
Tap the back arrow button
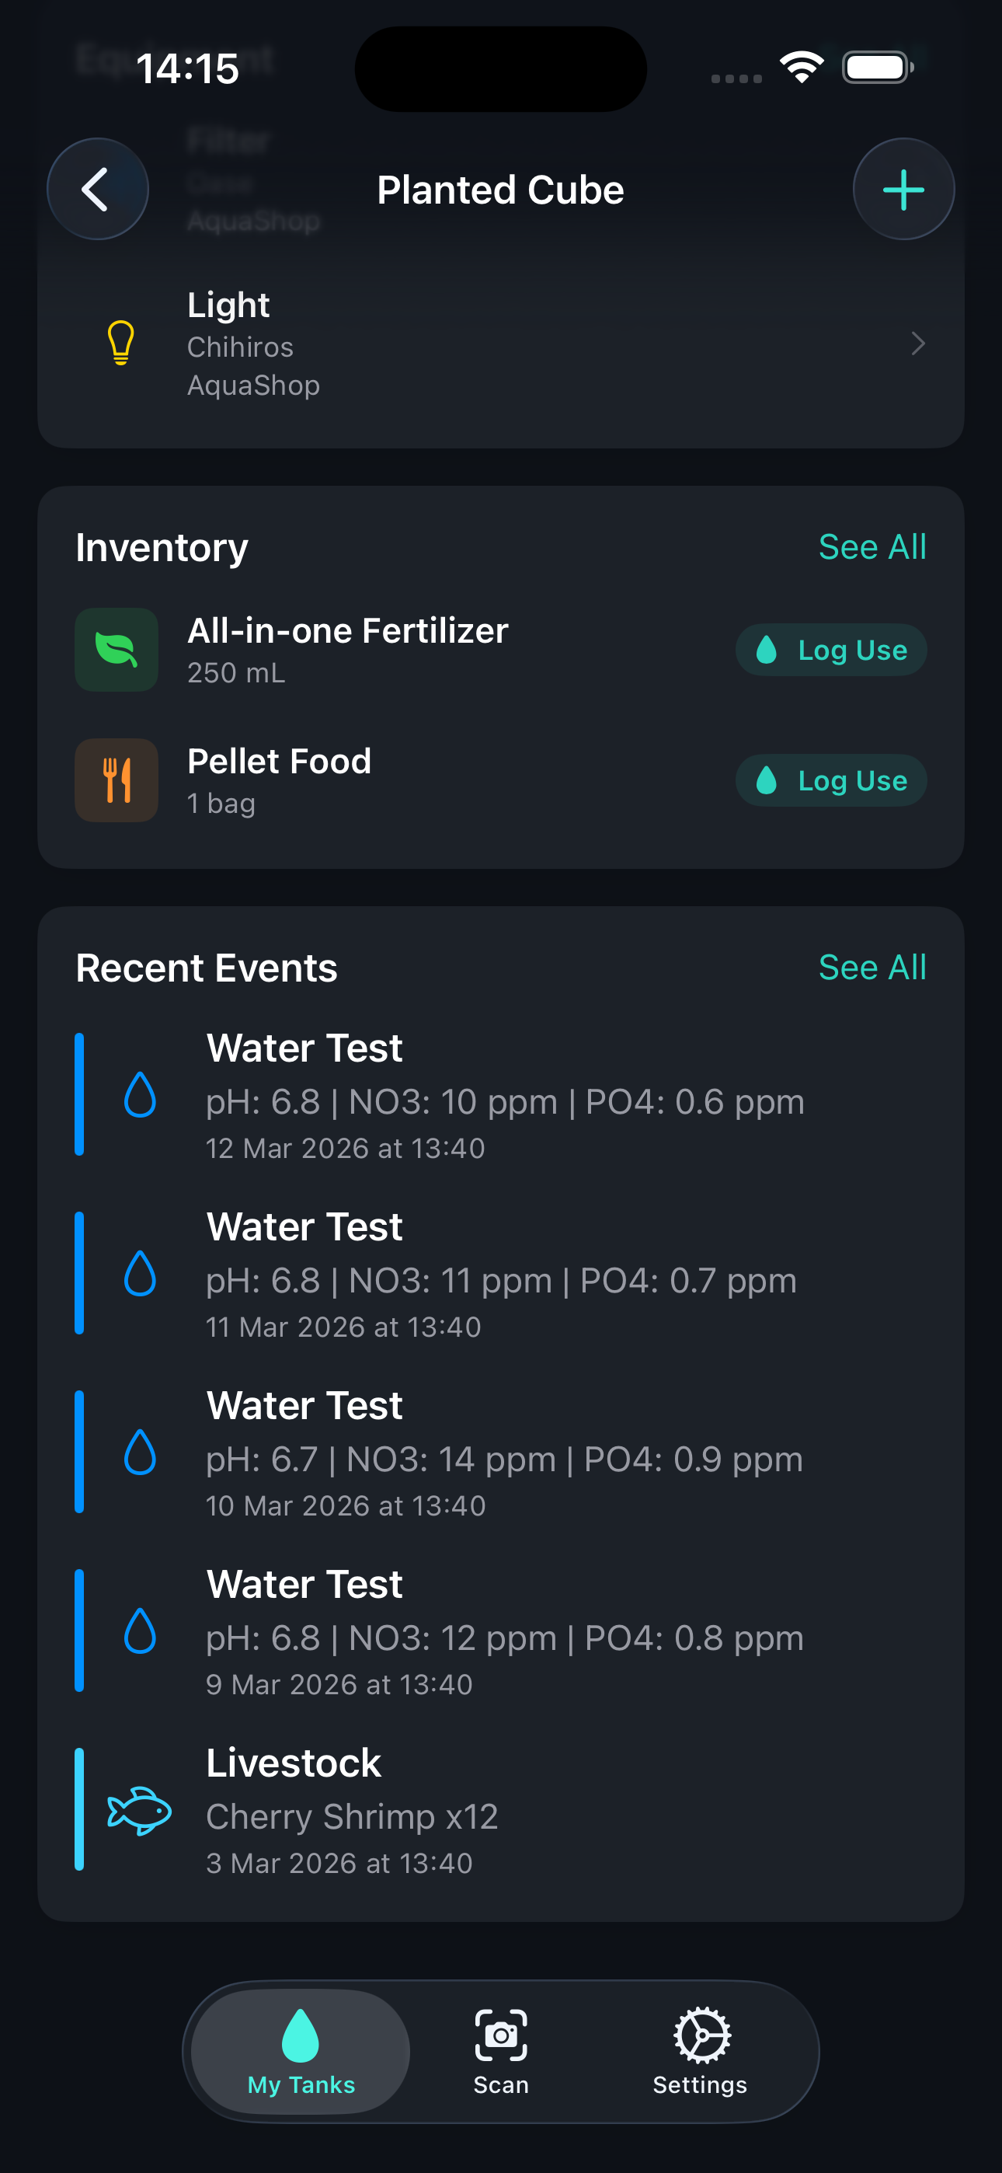pyautogui.click(x=97, y=189)
